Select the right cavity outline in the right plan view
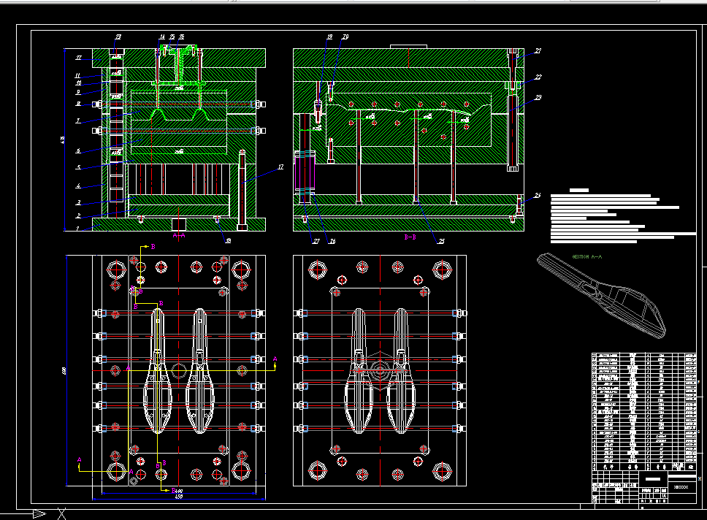The width and height of the screenshot is (707, 520). point(401,371)
